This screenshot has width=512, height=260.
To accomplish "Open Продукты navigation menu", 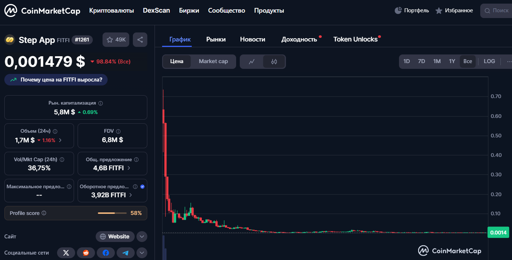I will [x=269, y=10].
